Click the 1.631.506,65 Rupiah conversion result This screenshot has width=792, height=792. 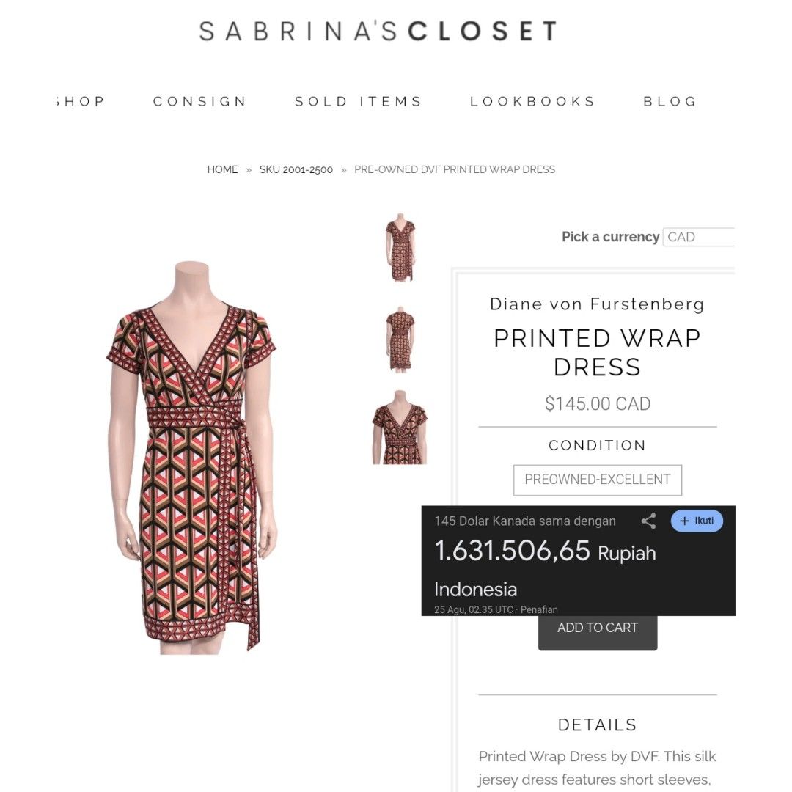tap(545, 551)
